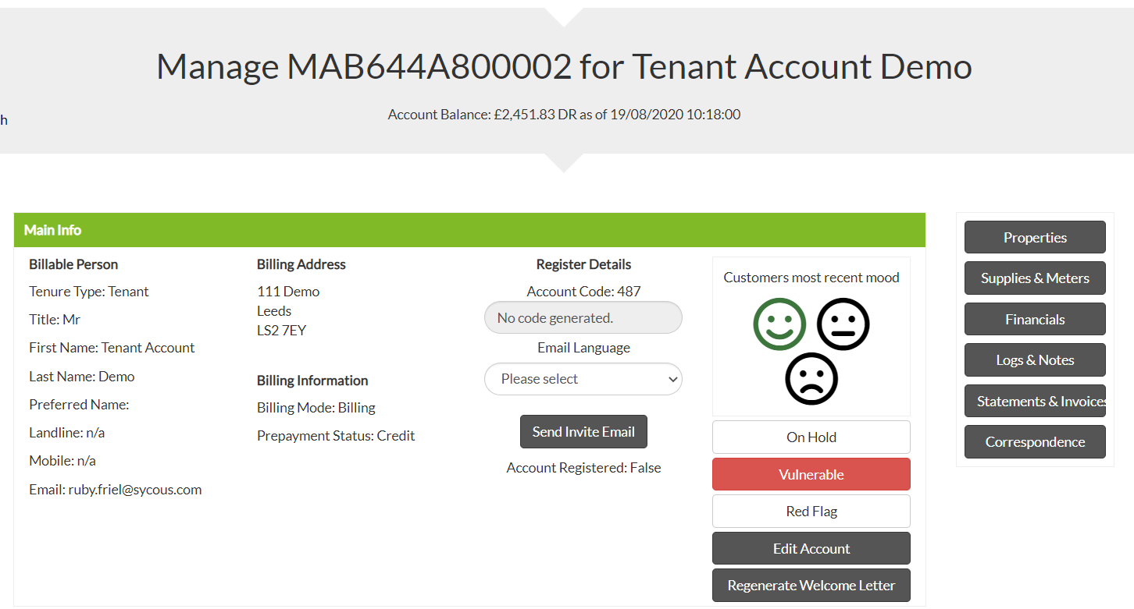
Task: Click the Edit Account button
Action: [x=811, y=549]
